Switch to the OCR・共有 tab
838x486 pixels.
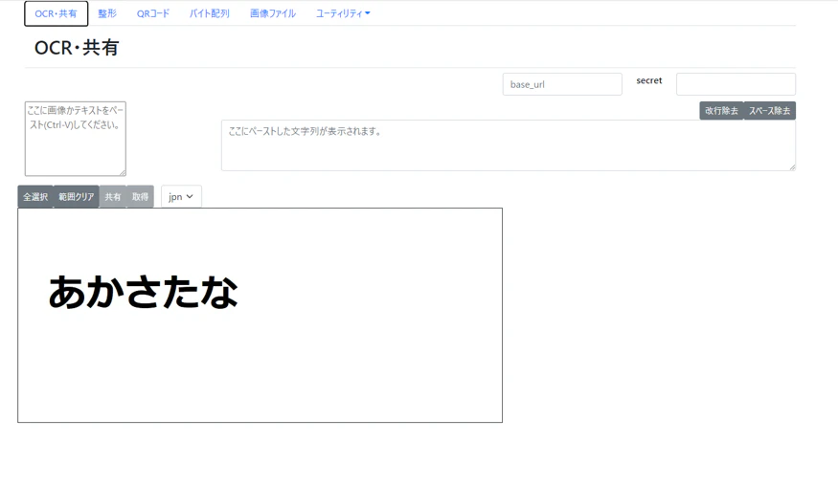57,14
